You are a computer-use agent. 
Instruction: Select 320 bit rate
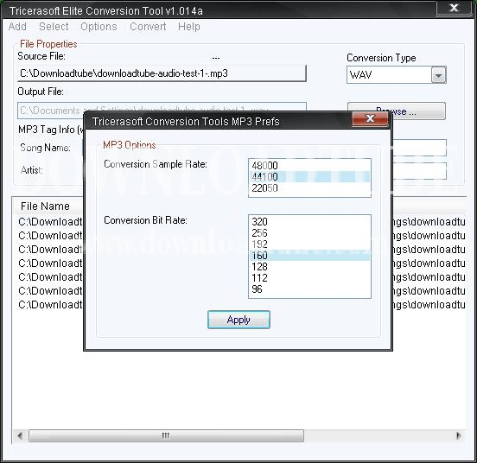click(x=309, y=222)
